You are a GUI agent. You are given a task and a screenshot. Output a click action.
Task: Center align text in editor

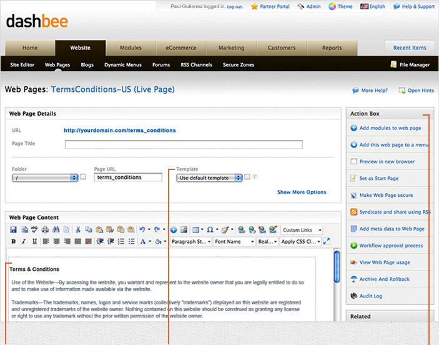tap(57, 241)
